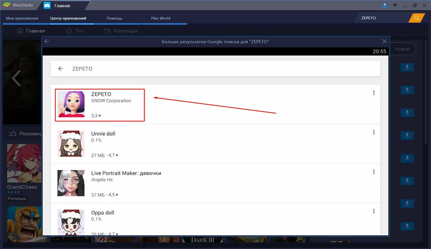Viewport: 431px width, 249px height.
Task: Switch to Центр приложений tab
Action: point(68,18)
